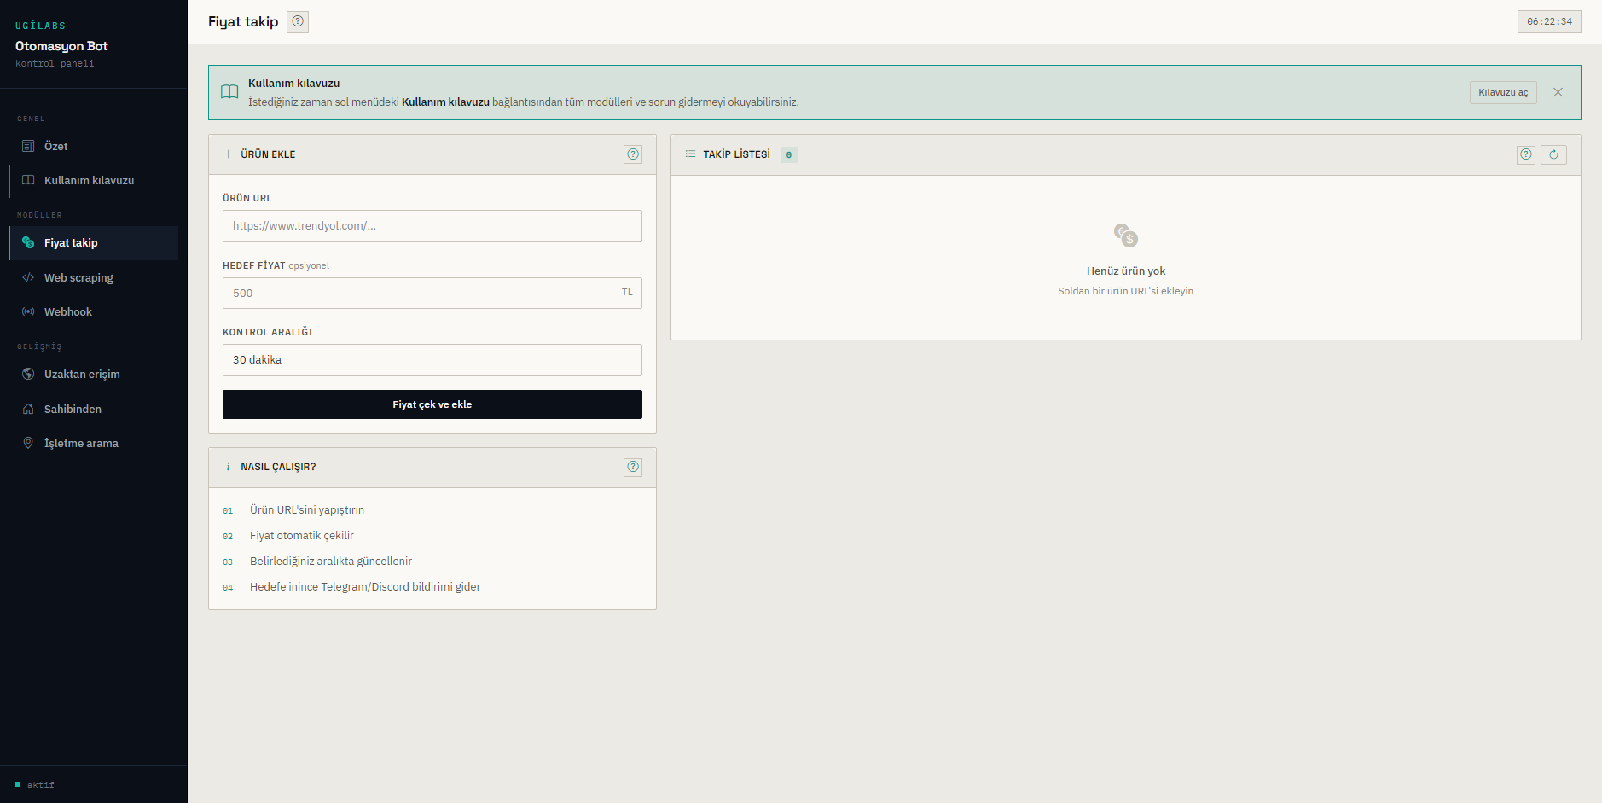Open İşletme arama module

click(94, 443)
